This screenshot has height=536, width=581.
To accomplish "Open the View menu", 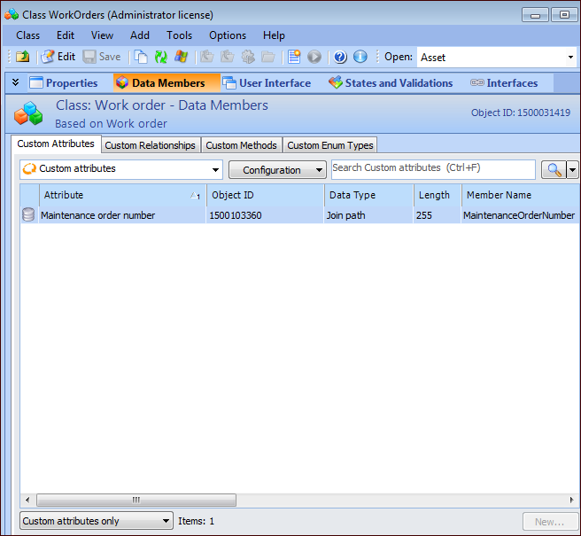I will [x=102, y=35].
